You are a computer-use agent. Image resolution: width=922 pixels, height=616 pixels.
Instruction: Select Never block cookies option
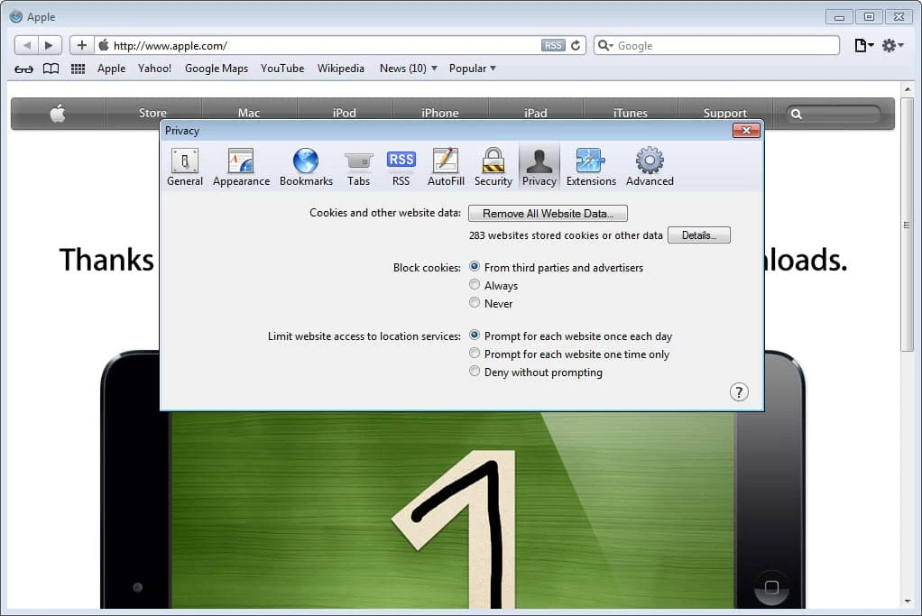point(475,303)
